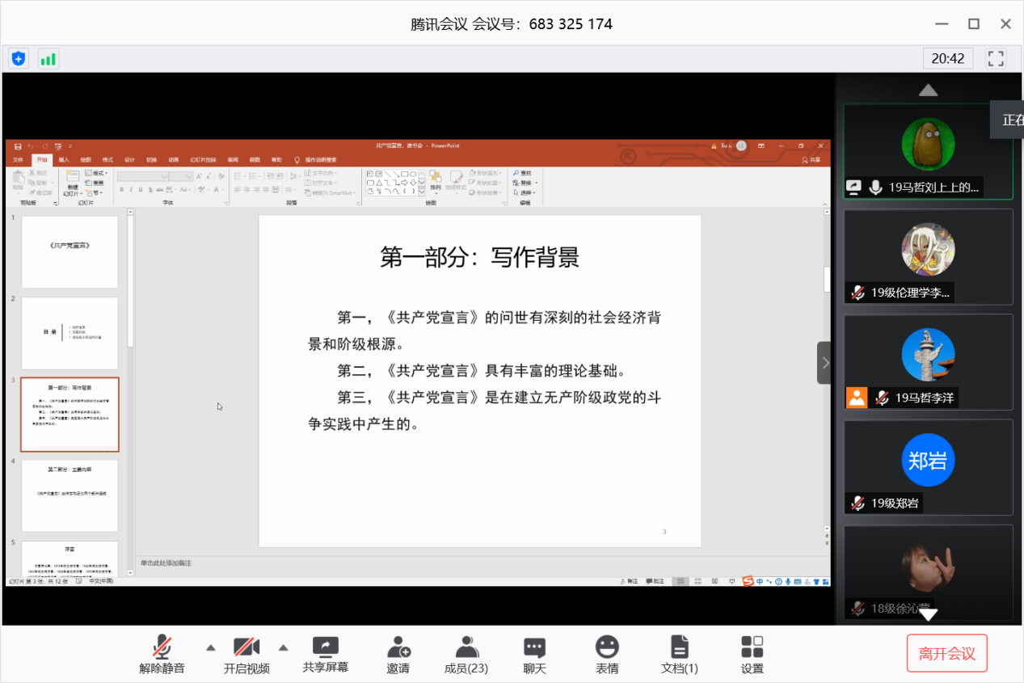Open the Emoji (表情) reactions
This screenshot has width=1024, height=683.
pyautogui.click(x=607, y=654)
